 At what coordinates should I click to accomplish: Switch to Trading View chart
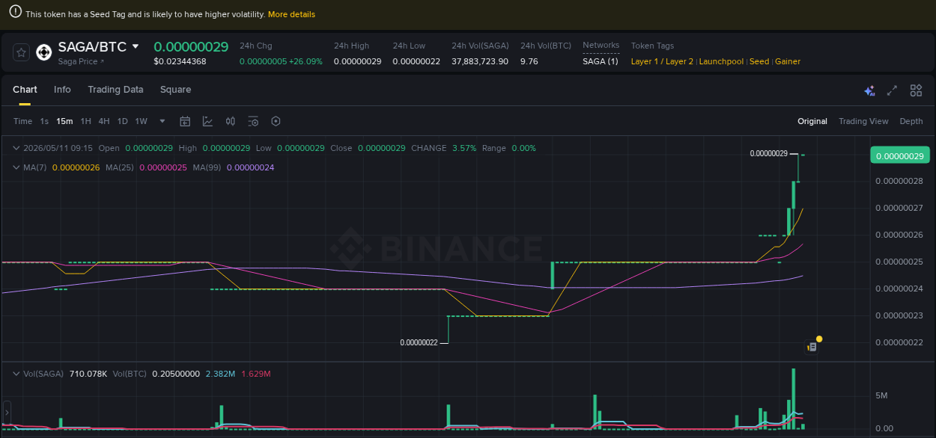tap(863, 121)
